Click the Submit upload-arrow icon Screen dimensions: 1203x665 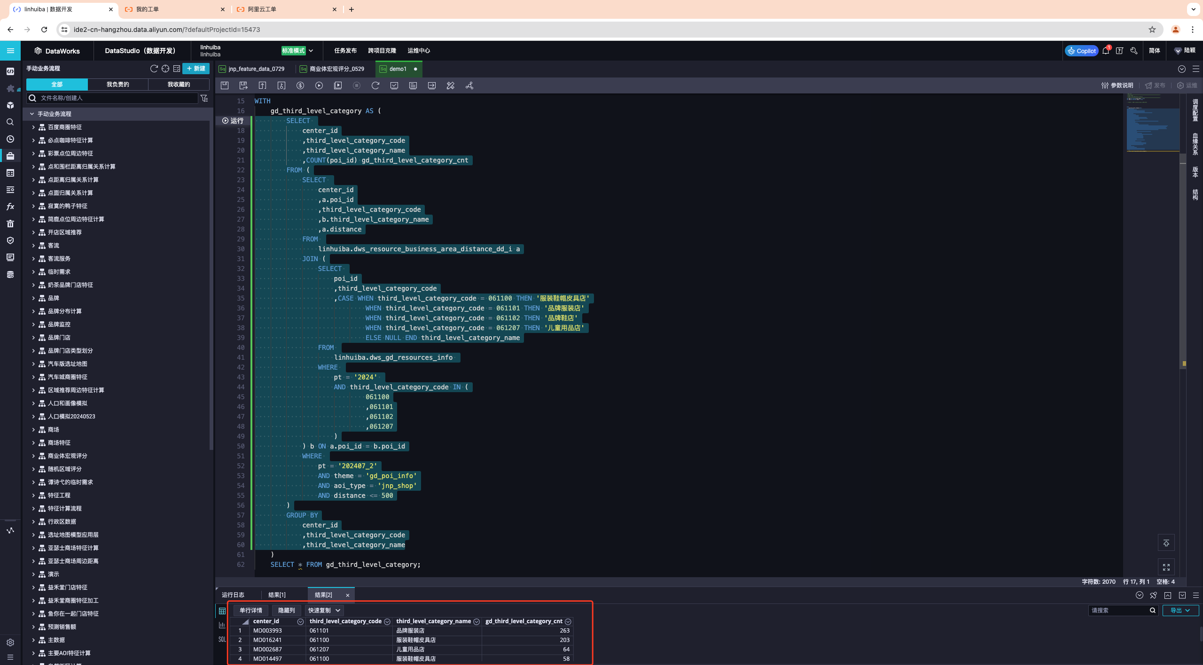[x=262, y=85]
